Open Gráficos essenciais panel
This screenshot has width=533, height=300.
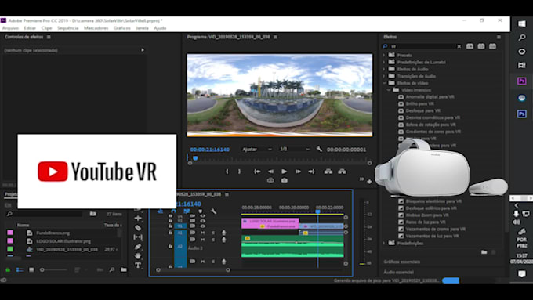402,262
